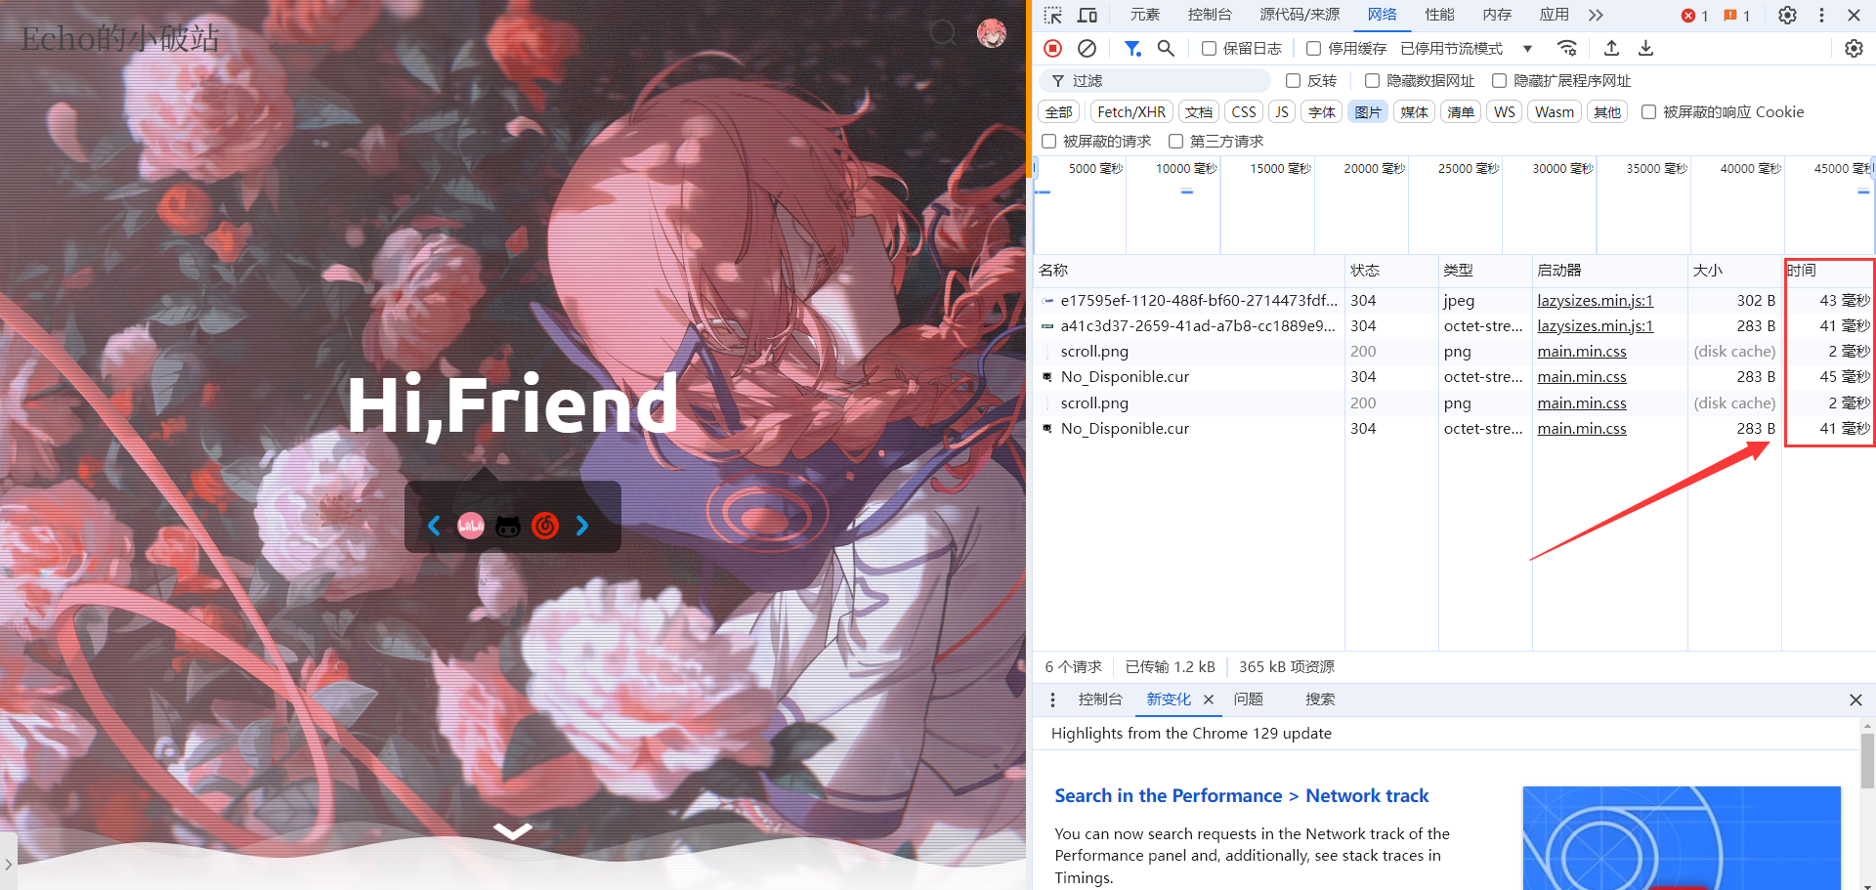1876x890 pixels.
Task: Toggle the network filter funnel icon
Action: 1132,48
